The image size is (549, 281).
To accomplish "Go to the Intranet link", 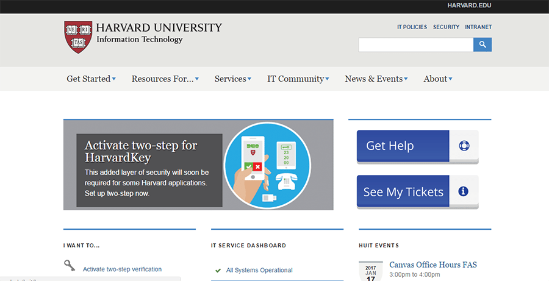I will pyautogui.click(x=478, y=27).
